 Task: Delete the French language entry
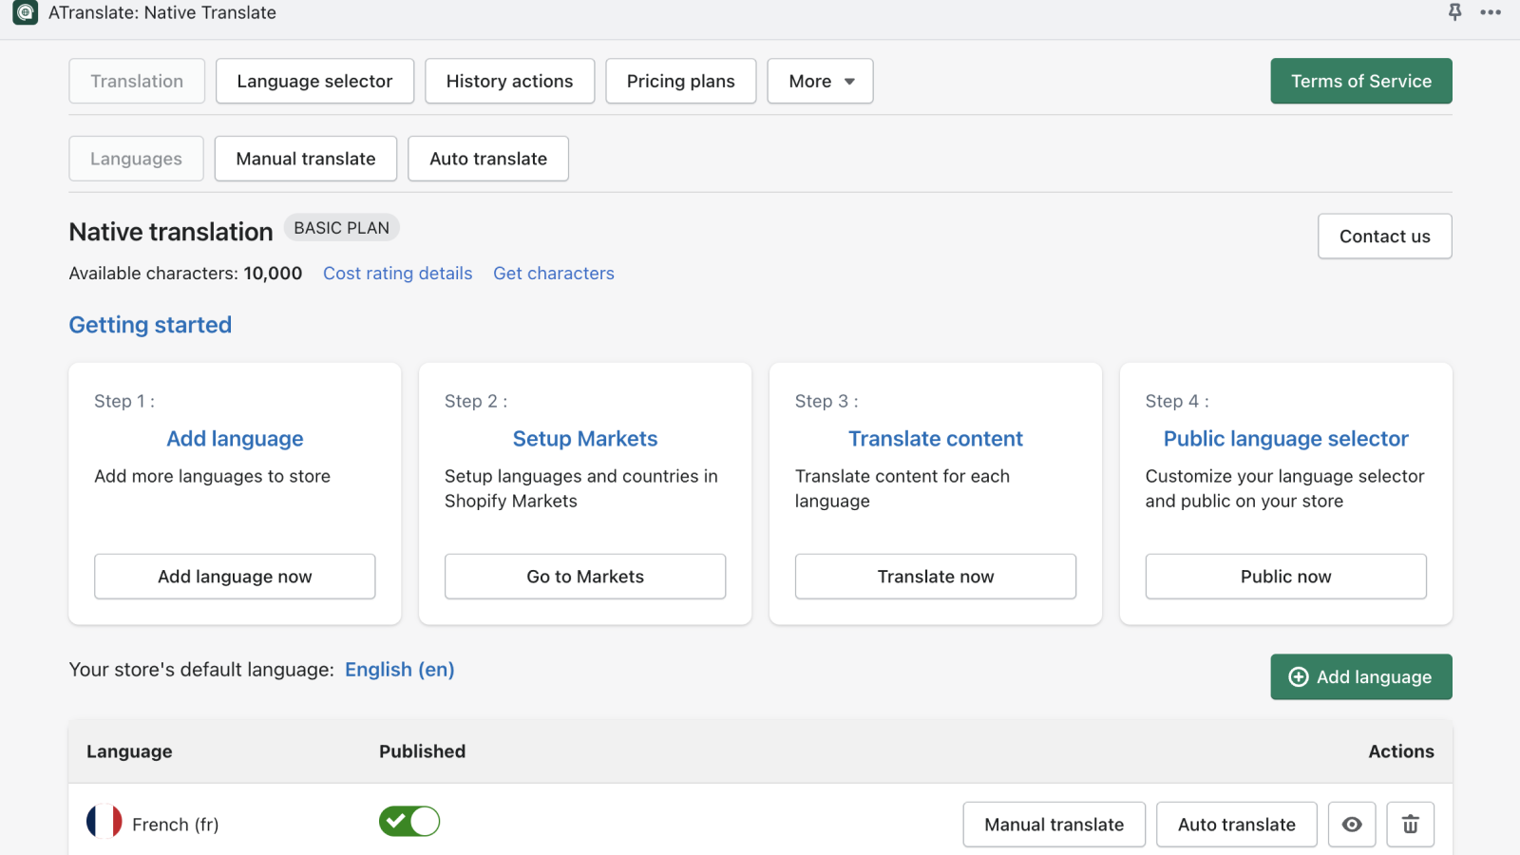coord(1410,825)
